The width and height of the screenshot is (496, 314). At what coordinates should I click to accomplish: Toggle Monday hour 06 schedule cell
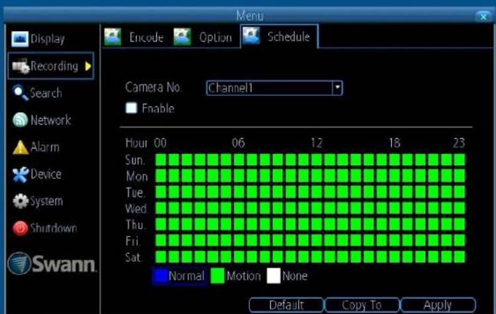click(238, 176)
